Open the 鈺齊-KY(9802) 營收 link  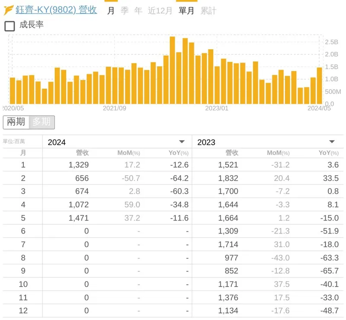56,10
